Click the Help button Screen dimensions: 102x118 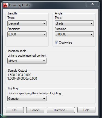pyautogui.click(x=86, y=110)
